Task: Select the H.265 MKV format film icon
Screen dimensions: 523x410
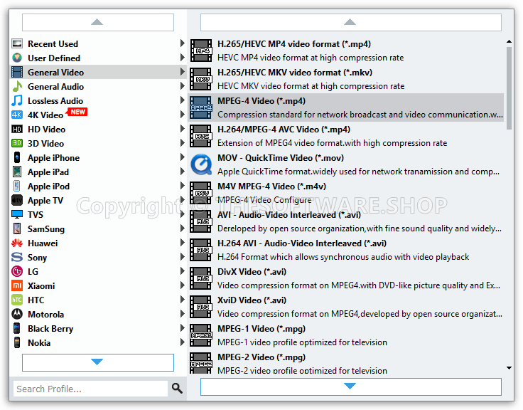Action: click(201, 79)
